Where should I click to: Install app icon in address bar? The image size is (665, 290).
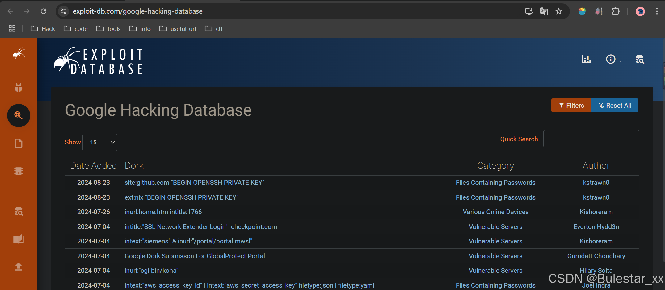[x=529, y=11]
